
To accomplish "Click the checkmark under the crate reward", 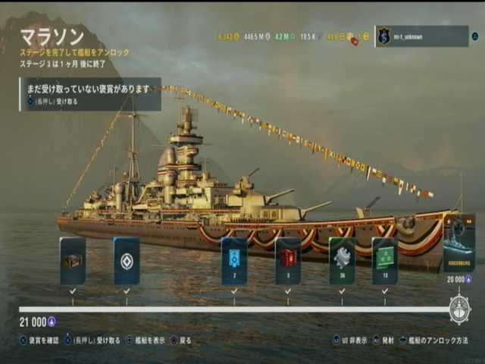I will pyautogui.click(x=73, y=291).
